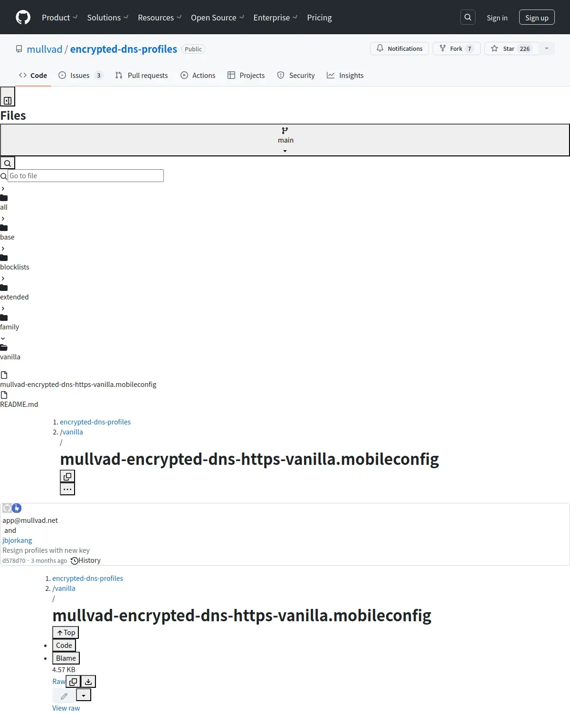Click the mobileconfig file icon in tree

tap(4, 375)
